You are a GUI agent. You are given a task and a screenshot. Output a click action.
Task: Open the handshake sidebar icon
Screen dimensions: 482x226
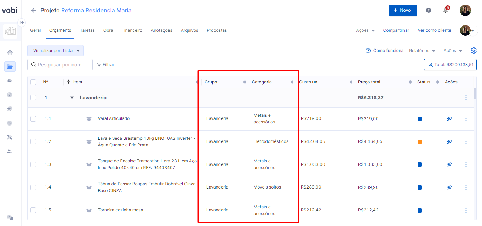pyautogui.click(x=10, y=81)
